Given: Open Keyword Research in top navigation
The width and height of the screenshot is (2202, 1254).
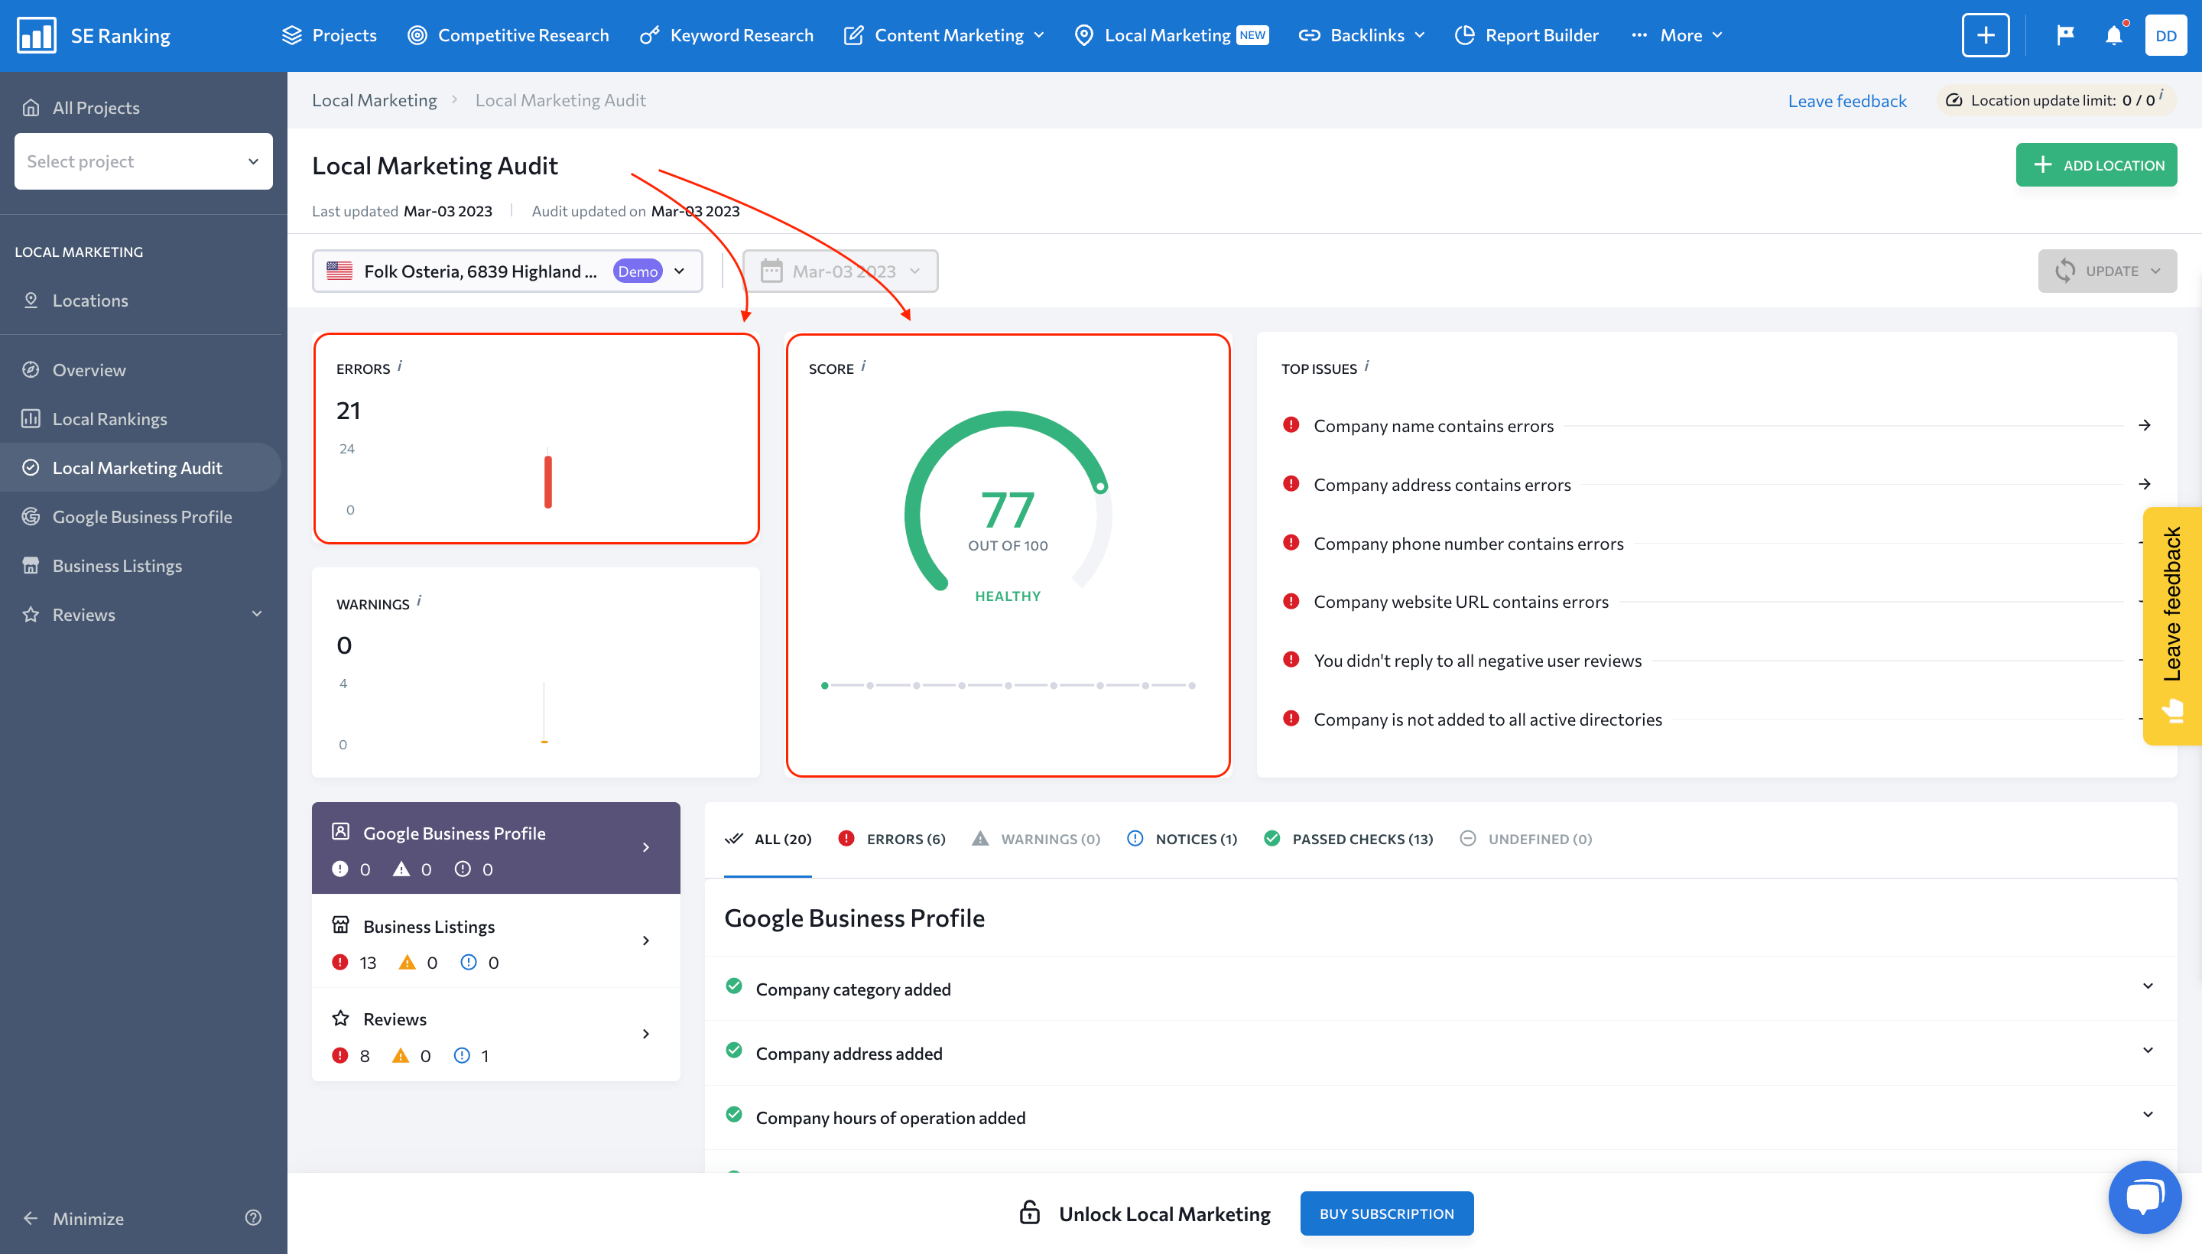Looking at the screenshot, I should [726, 35].
